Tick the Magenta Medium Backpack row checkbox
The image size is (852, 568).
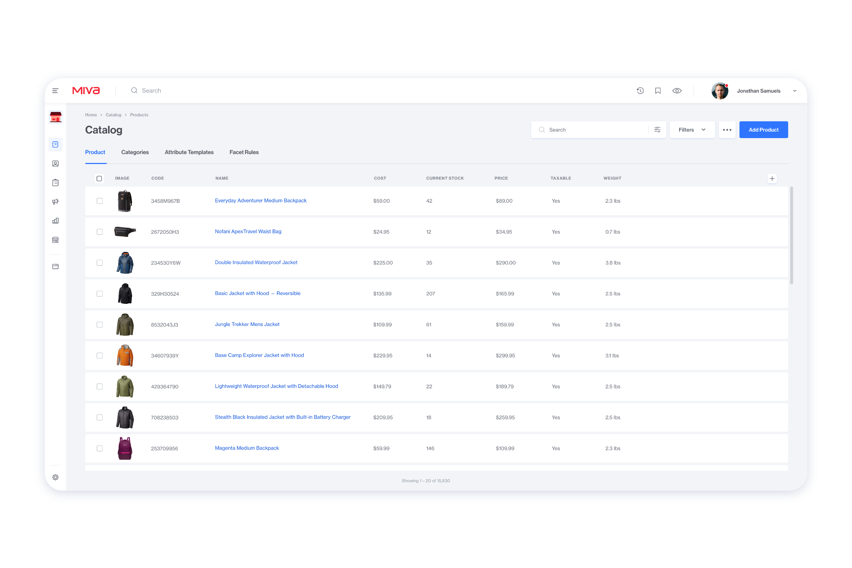100,448
